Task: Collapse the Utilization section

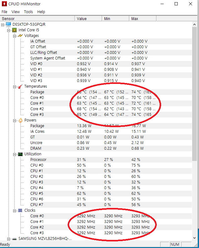Action: pos(14,154)
